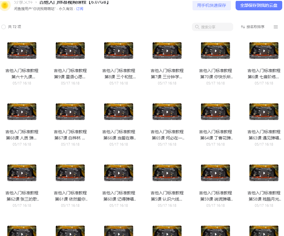This screenshot has width=284, height=236.
Task: Focus the 搜索分享 search field
Action: (x=213, y=27)
